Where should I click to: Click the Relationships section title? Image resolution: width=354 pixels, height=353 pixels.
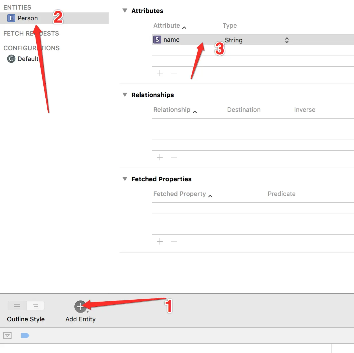[152, 95]
